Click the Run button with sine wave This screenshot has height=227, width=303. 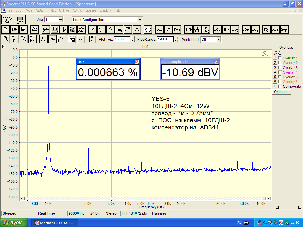click(x=7, y=20)
